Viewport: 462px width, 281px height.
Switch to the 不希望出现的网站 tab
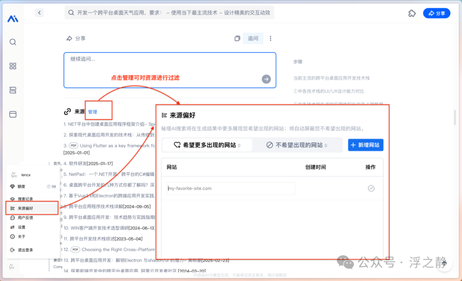(x=297, y=145)
